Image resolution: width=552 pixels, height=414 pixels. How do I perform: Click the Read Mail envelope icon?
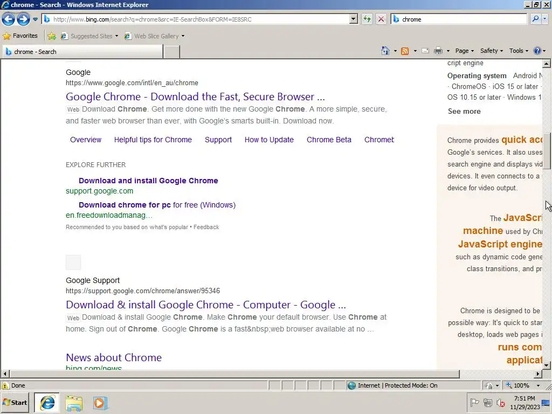[x=425, y=51]
